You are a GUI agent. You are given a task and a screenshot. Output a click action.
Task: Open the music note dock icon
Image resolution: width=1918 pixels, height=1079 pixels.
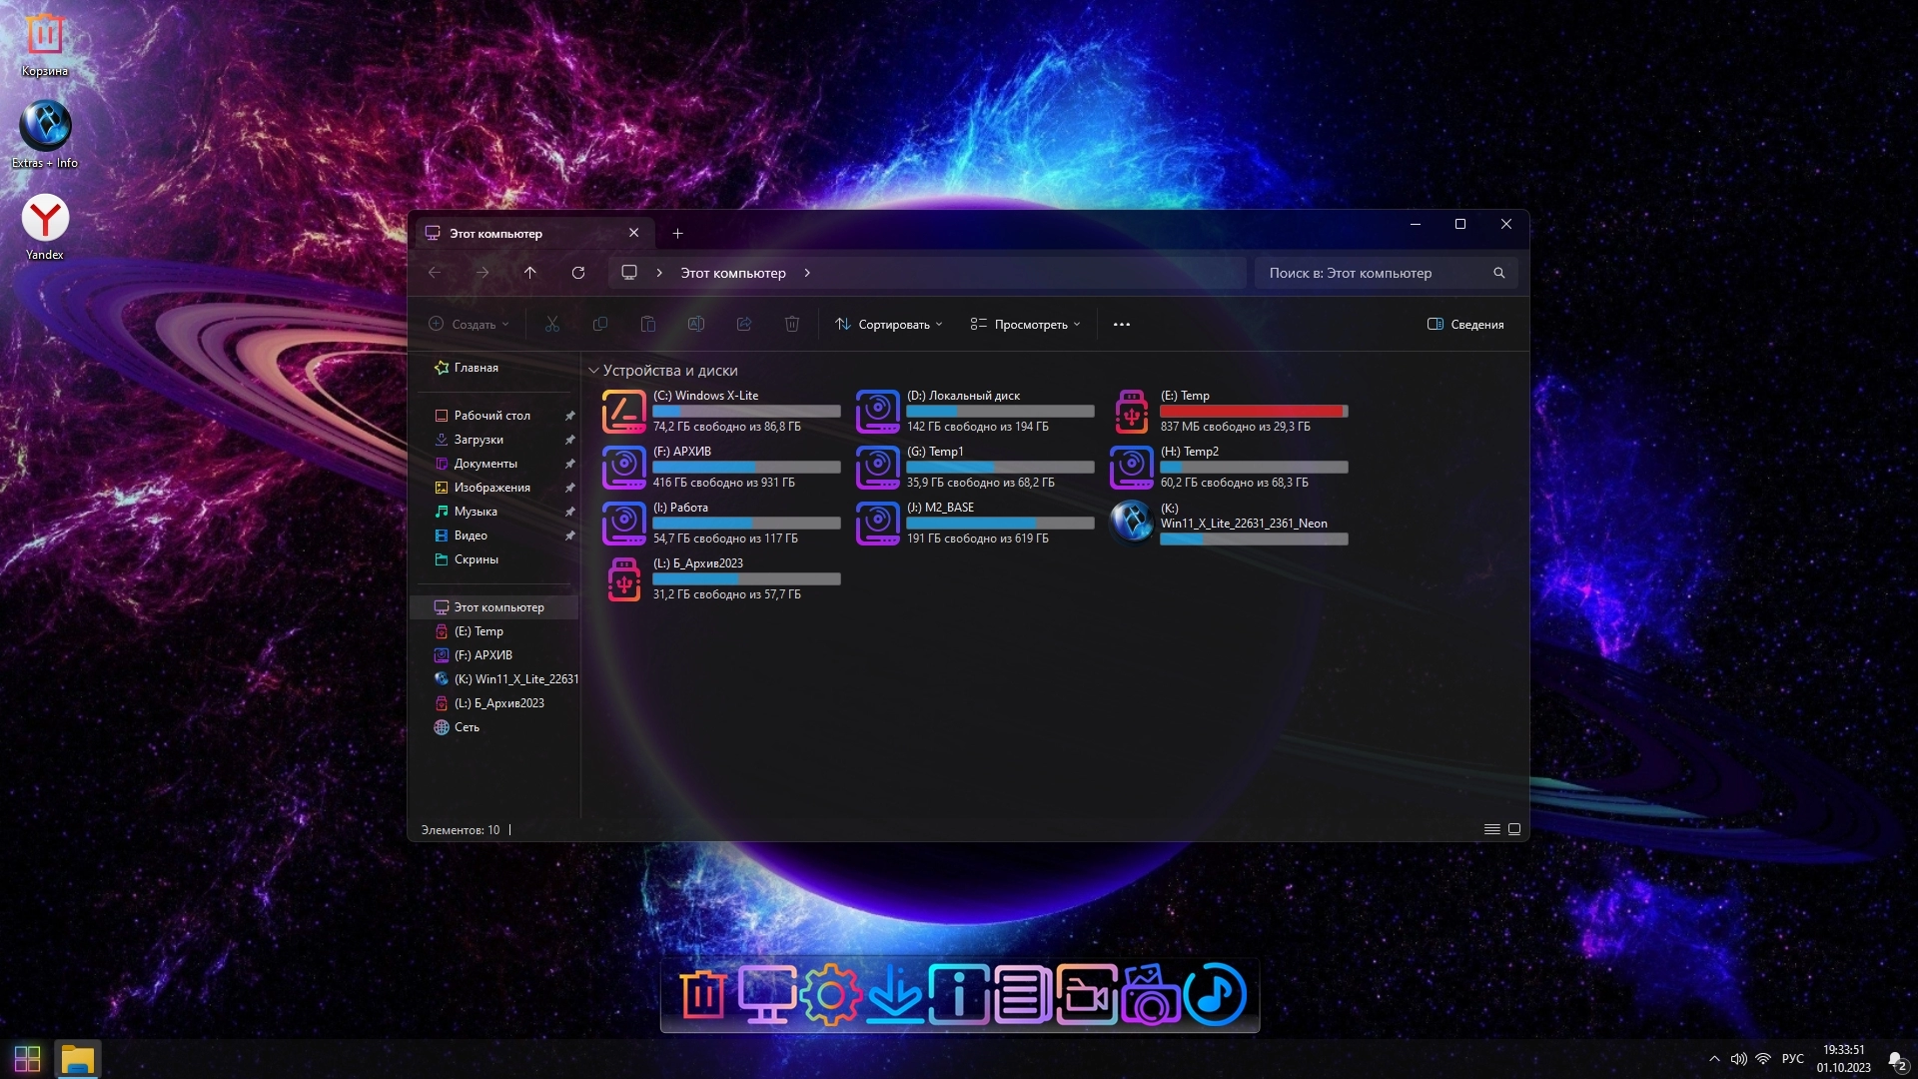pos(1215,995)
